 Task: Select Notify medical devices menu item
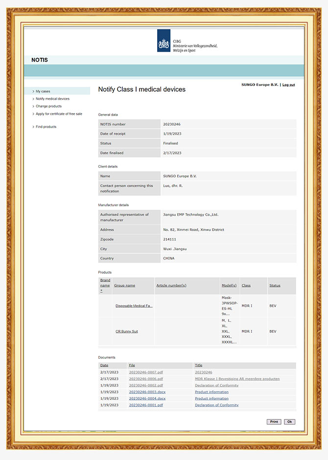pyautogui.click(x=52, y=99)
